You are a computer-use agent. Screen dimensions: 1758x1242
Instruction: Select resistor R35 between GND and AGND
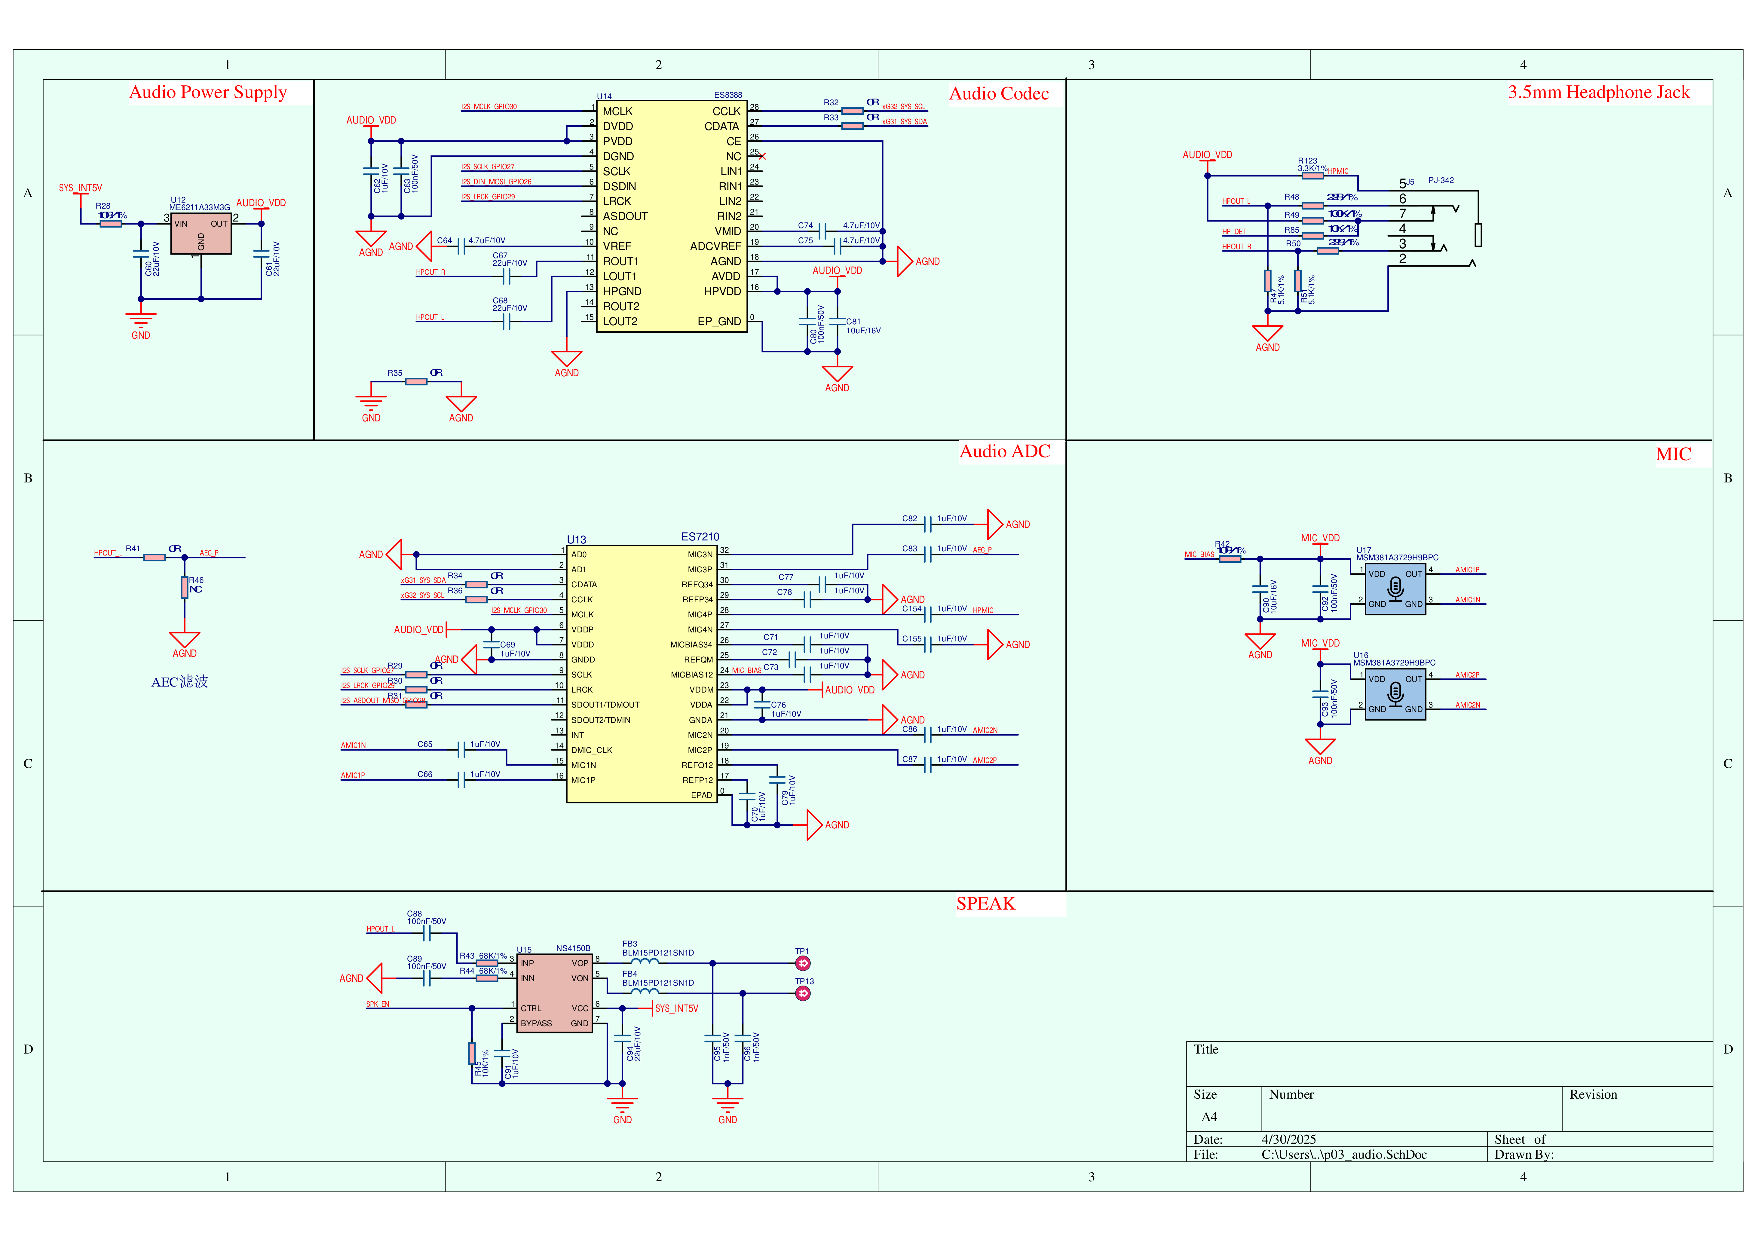(x=416, y=381)
